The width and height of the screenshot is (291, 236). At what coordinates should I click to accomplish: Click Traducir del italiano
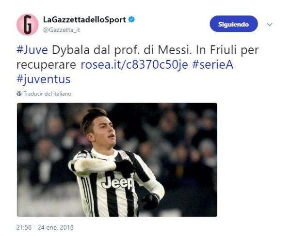tap(48, 94)
